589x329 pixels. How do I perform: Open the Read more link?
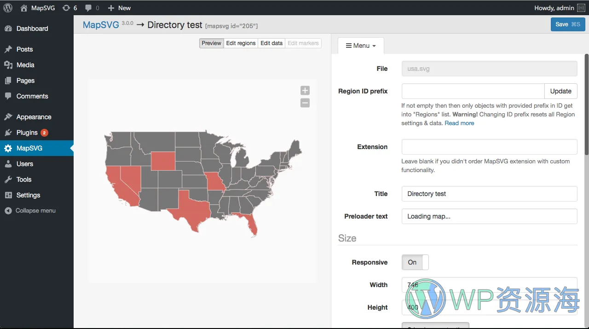coord(459,123)
